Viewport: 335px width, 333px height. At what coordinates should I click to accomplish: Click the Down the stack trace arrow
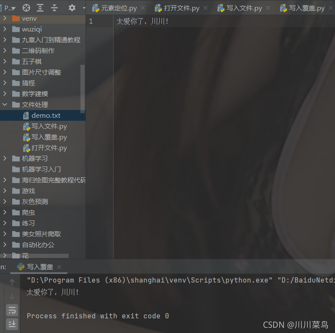click(x=12, y=296)
